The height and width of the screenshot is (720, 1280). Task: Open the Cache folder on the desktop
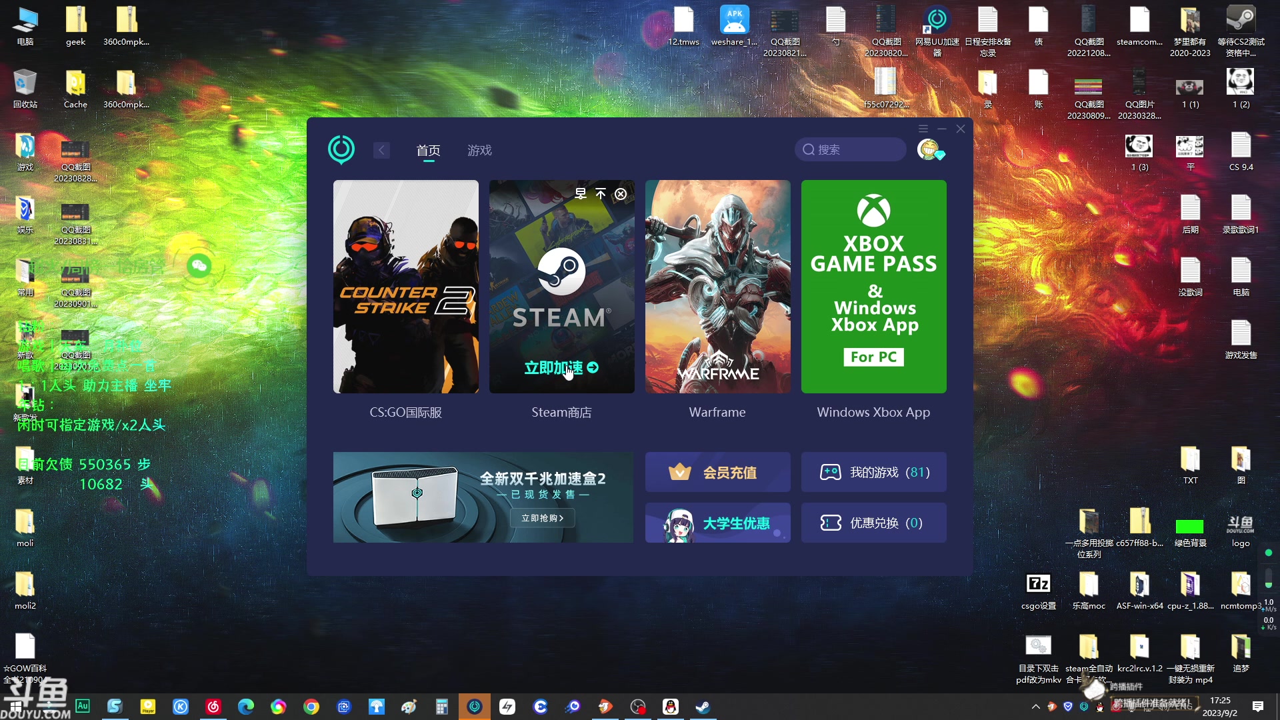coord(75,89)
